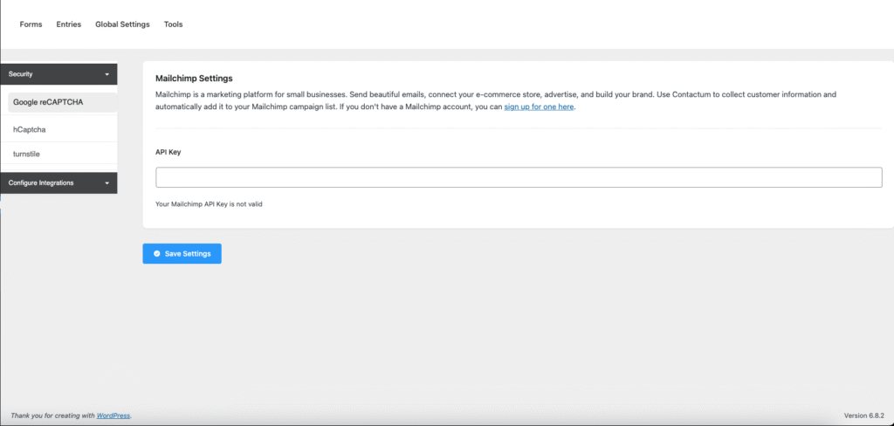Click the Mailchimp Settings heading
Image resolution: width=894 pixels, height=426 pixels.
pyautogui.click(x=194, y=79)
